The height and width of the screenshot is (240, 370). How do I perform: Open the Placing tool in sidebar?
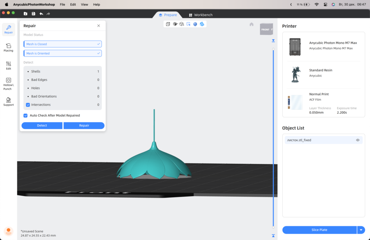tap(8, 48)
